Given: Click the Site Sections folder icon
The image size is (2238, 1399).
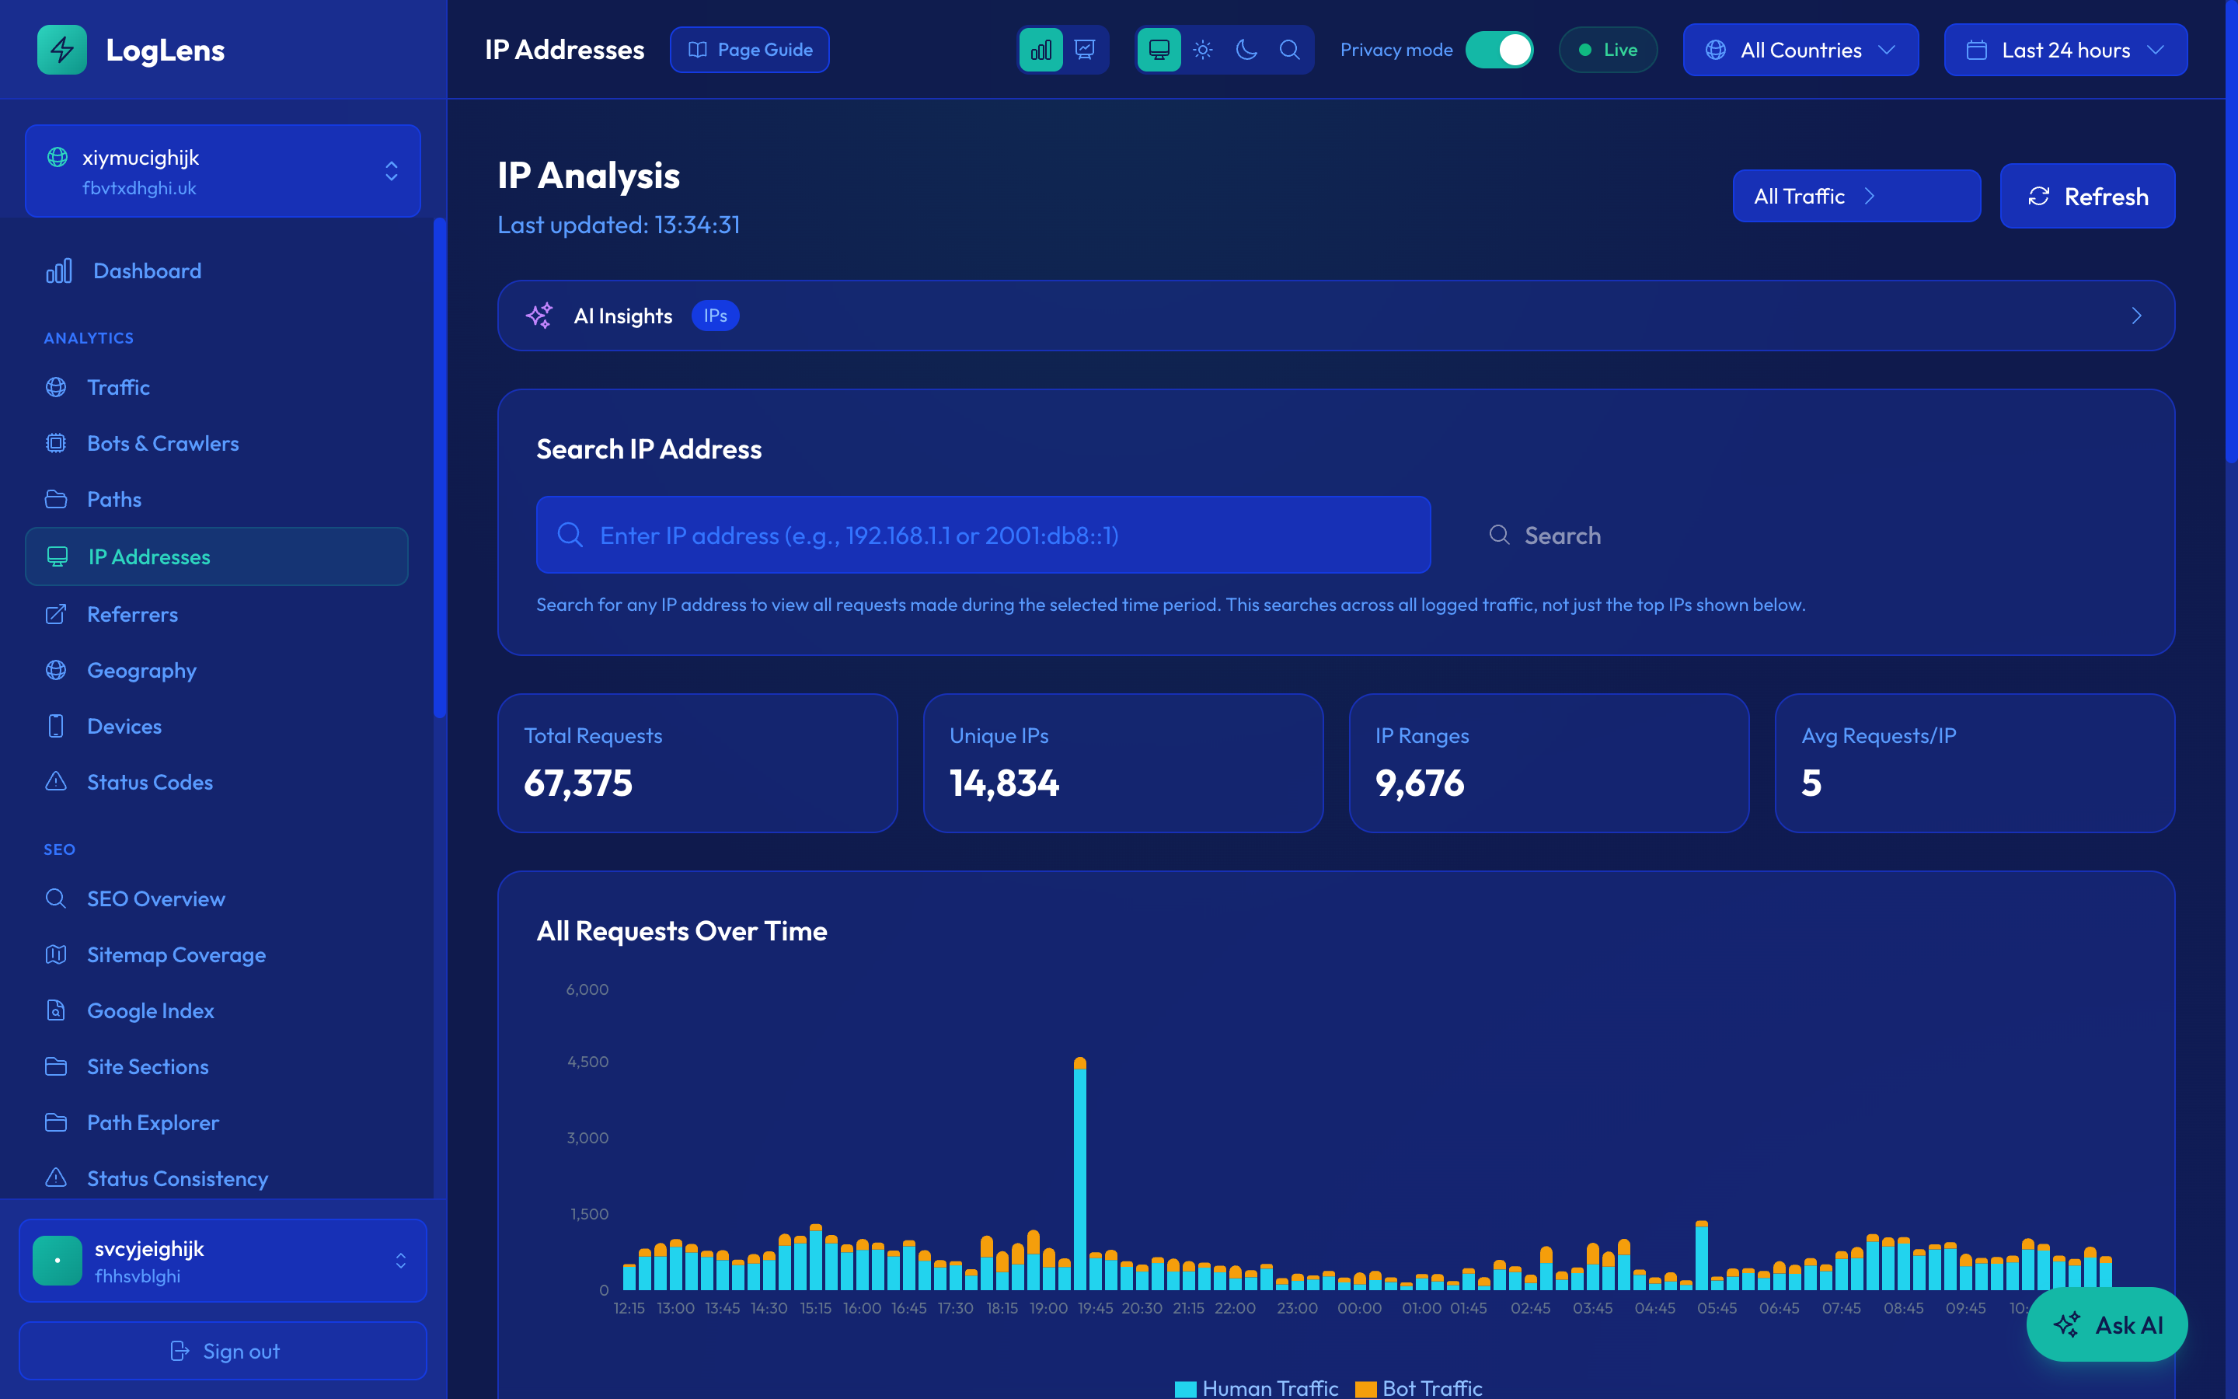Looking at the screenshot, I should click(x=57, y=1066).
